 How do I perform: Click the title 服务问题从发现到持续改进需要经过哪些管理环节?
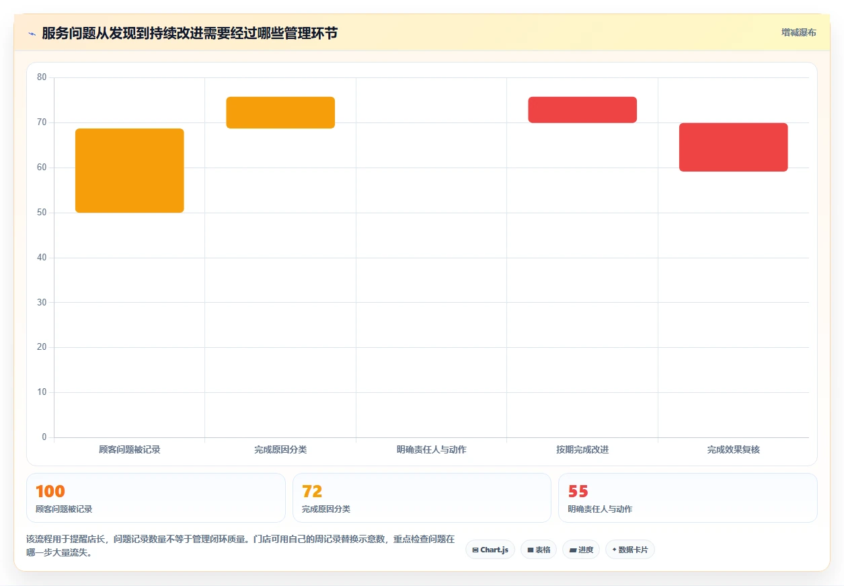click(x=190, y=33)
